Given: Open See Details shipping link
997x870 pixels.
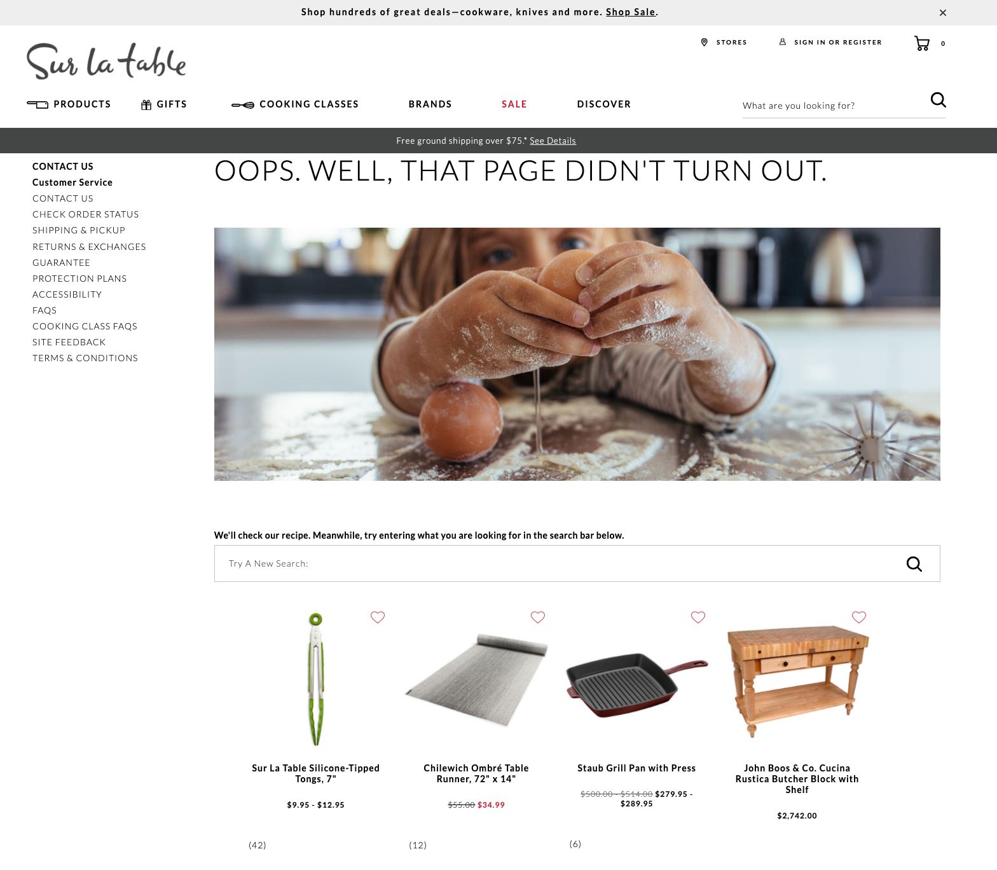Looking at the screenshot, I should (x=553, y=141).
